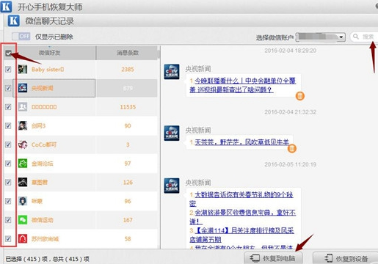The height and width of the screenshot is (264, 378).
Task: Open the 选择微信账户 account dropdown
Action: [x=321, y=37]
